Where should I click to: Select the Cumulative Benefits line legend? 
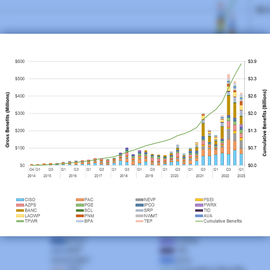point(219,221)
